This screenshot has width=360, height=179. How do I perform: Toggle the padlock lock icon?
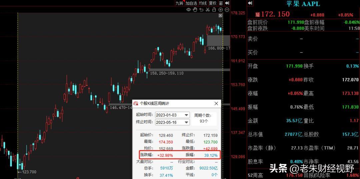[x=214, y=10]
